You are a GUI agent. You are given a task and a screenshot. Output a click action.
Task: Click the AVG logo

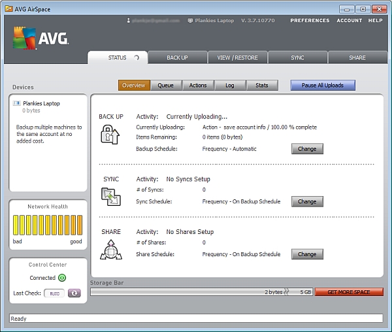click(41, 39)
